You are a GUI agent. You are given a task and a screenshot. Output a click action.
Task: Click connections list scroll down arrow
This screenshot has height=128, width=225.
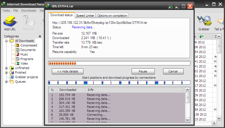pos(188,120)
